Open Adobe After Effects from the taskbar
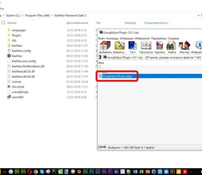Image resolution: width=202 pixels, height=175 pixels. click(x=104, y=172)
